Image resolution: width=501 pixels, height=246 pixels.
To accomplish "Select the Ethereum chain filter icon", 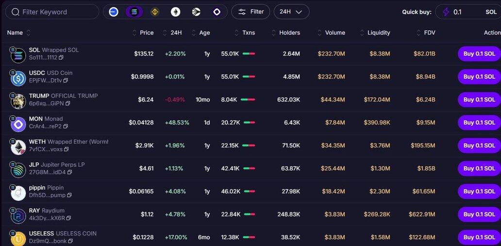I will (x=175, y=12).
